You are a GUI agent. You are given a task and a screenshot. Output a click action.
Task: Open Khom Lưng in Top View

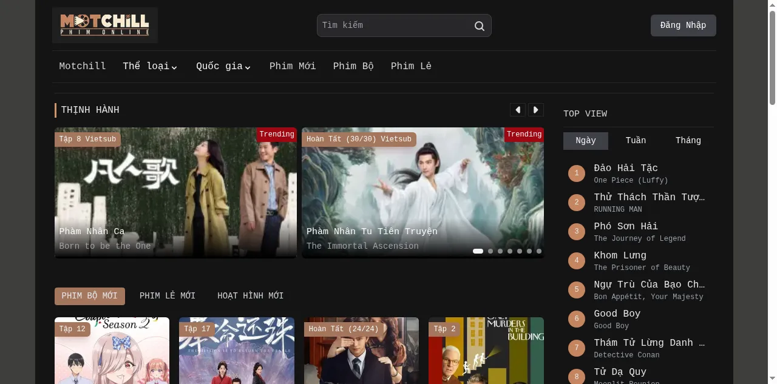tap(620, 255)
